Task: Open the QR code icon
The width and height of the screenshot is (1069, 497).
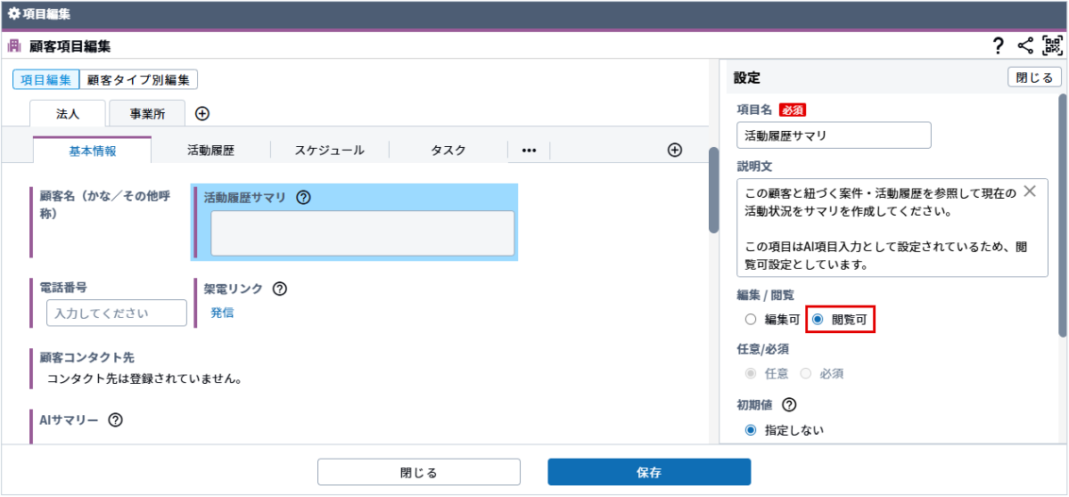Action: click(x=1053, y=46)
